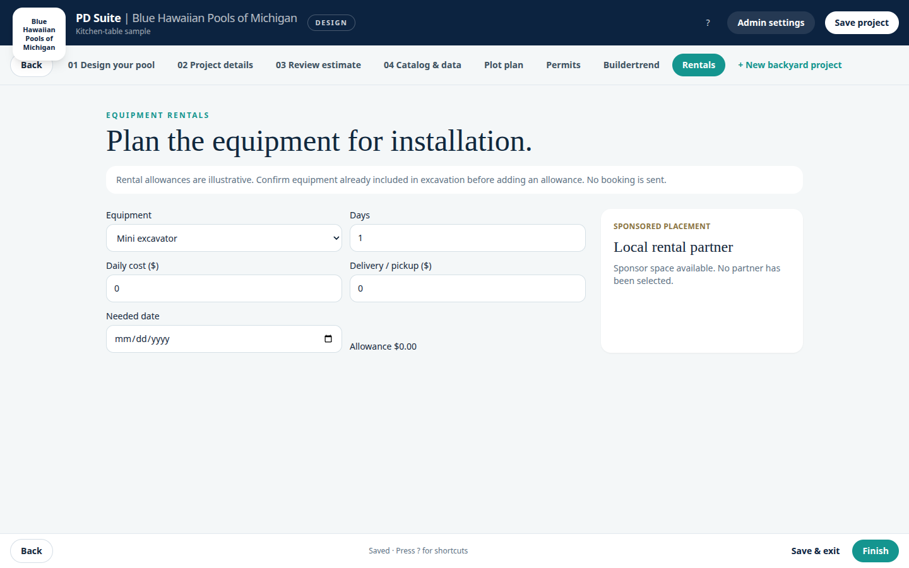Click the rental allowances notice text
The height and width of the screenshot is (568, 909).
tap(391, 180)
